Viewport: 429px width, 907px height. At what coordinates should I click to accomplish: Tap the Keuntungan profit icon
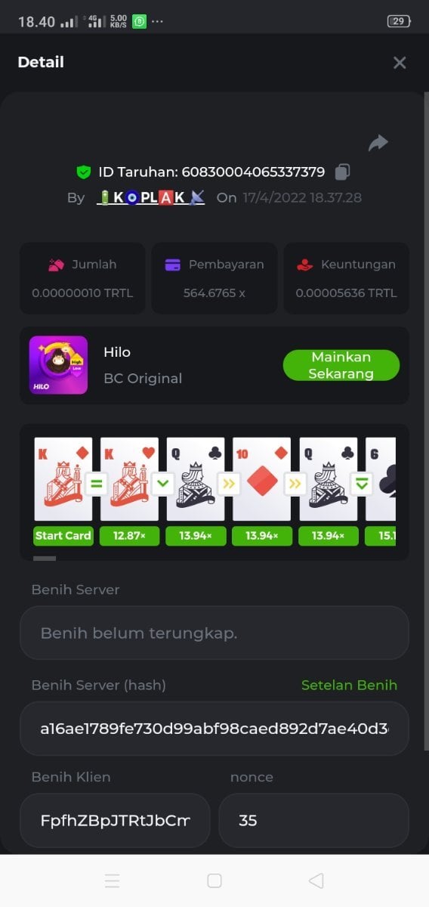point(304,265)
